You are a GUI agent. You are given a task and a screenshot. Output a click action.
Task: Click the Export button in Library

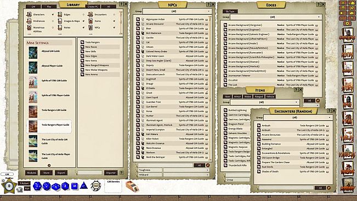(61, 173)
